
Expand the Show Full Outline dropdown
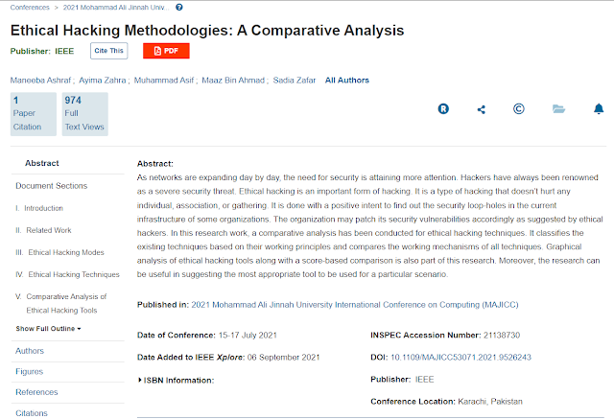[x=48, y=329]
